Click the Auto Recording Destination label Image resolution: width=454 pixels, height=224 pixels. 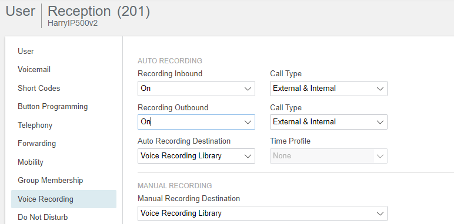[184, 141]
